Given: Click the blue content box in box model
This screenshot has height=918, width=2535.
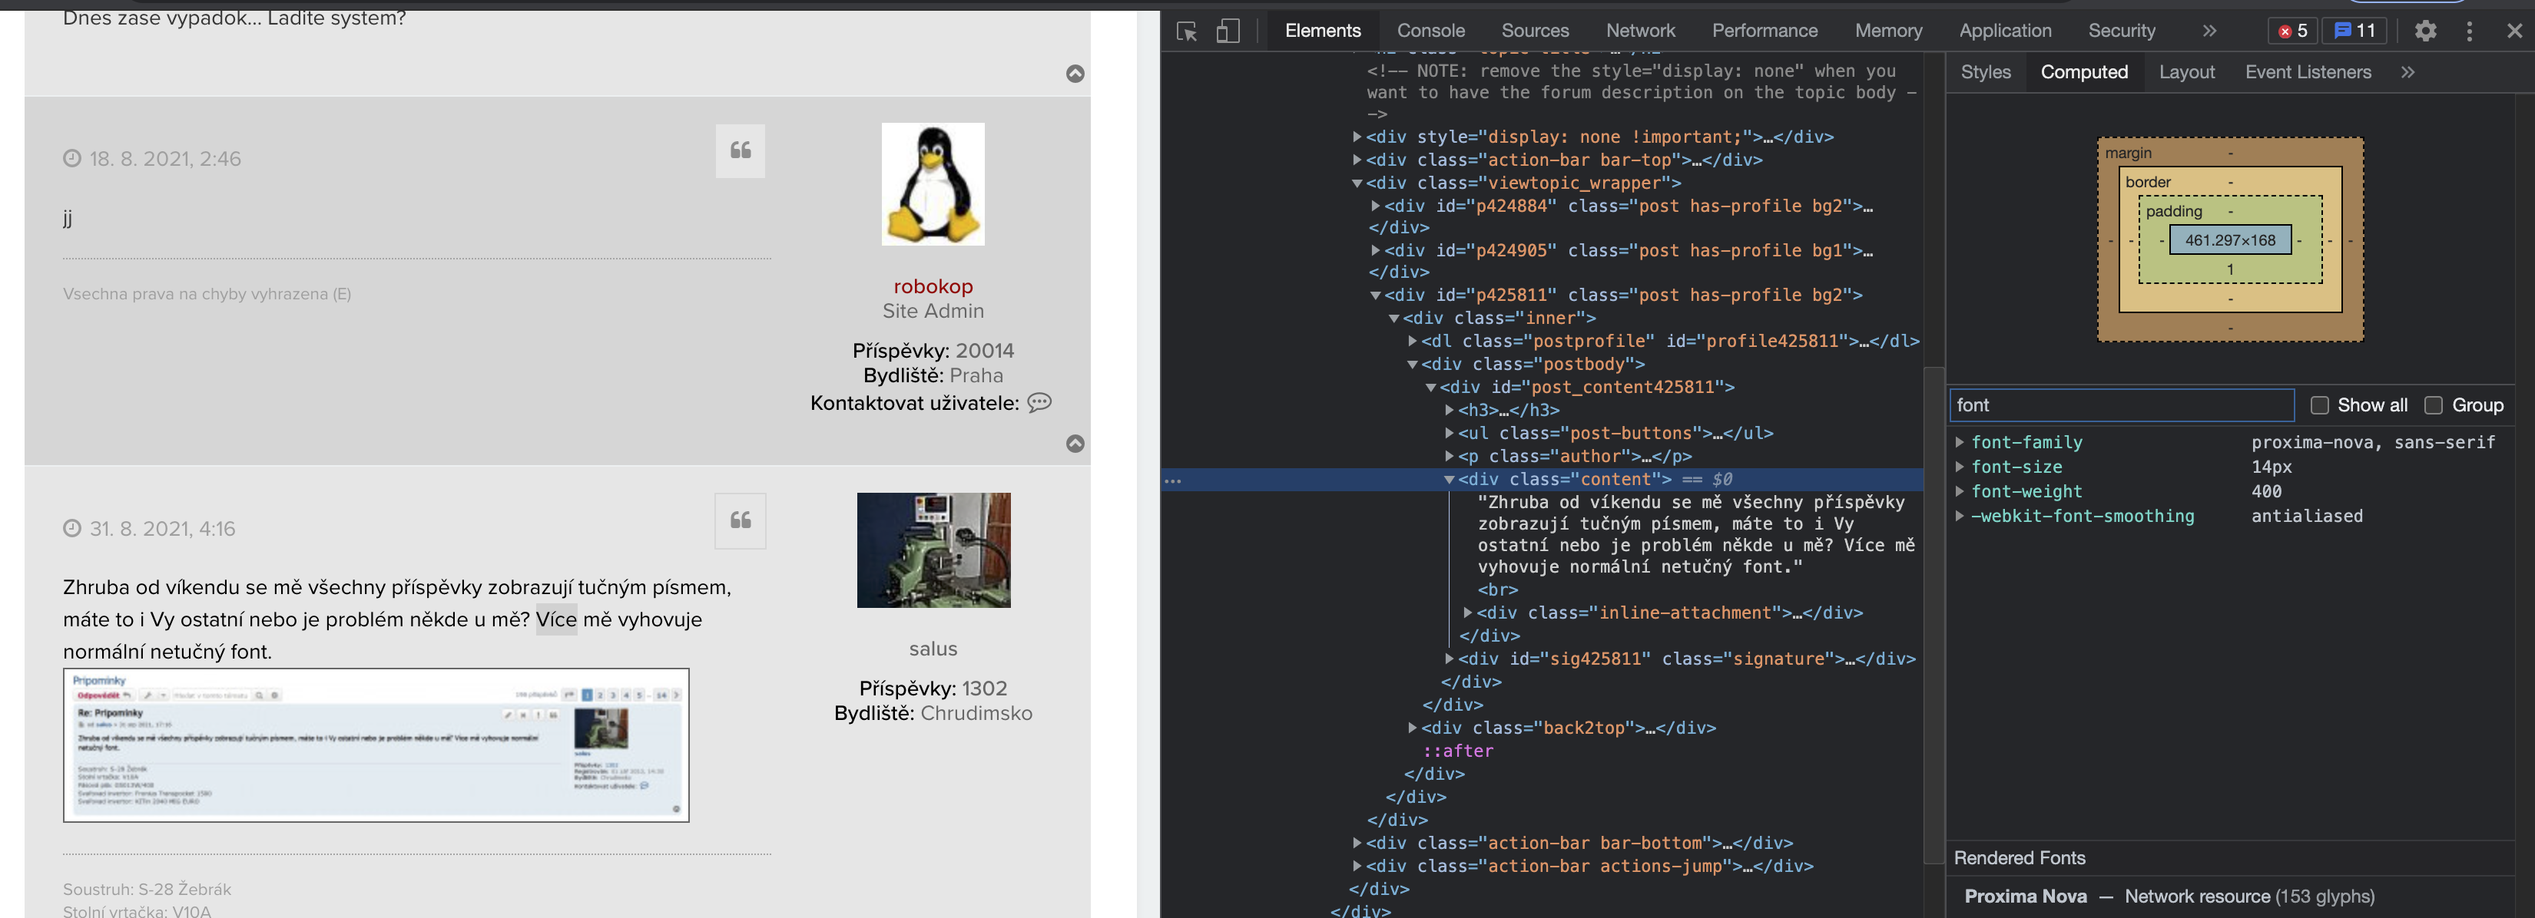Looking at the screenshot, I should [2229, 239].
